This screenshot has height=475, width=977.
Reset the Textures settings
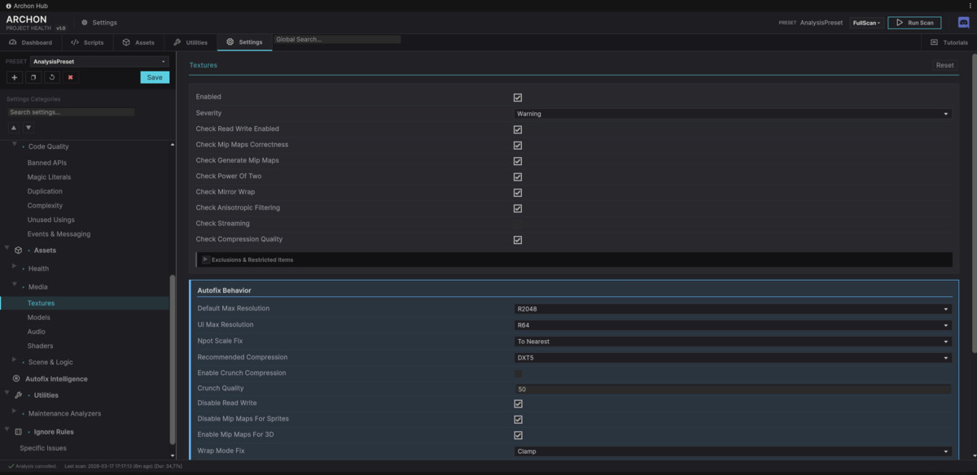point(944,65)
